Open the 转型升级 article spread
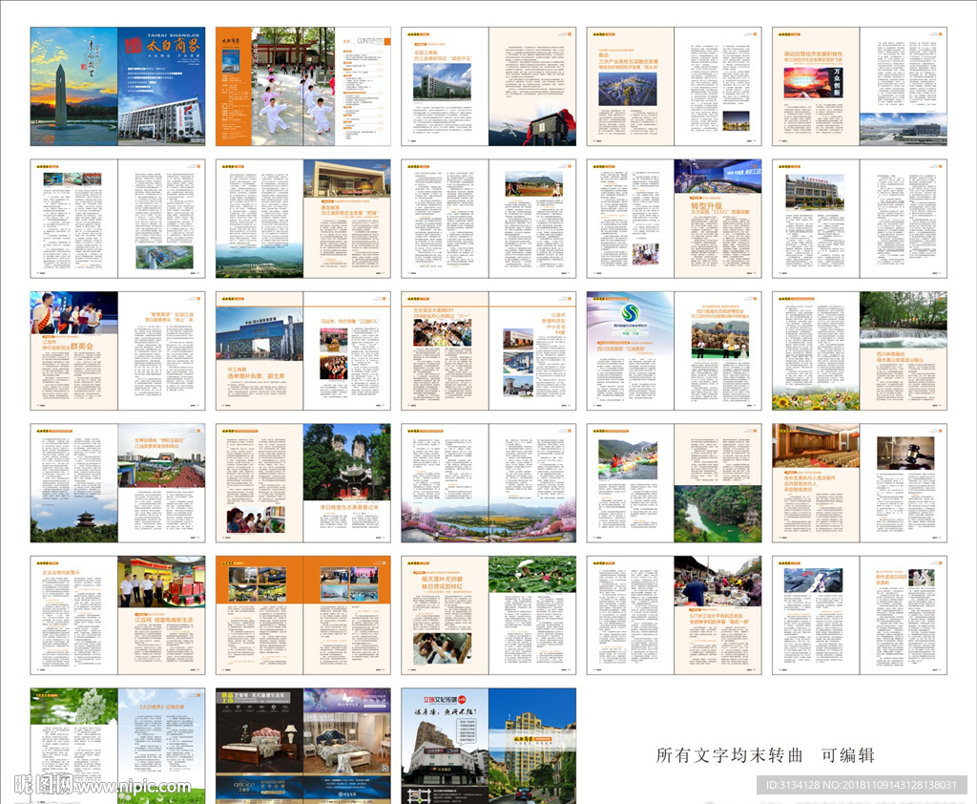 [x=674, y=219]
